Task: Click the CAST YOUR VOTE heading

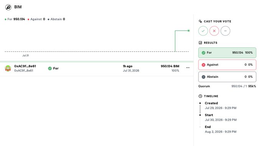Action: tap(217, 21)
